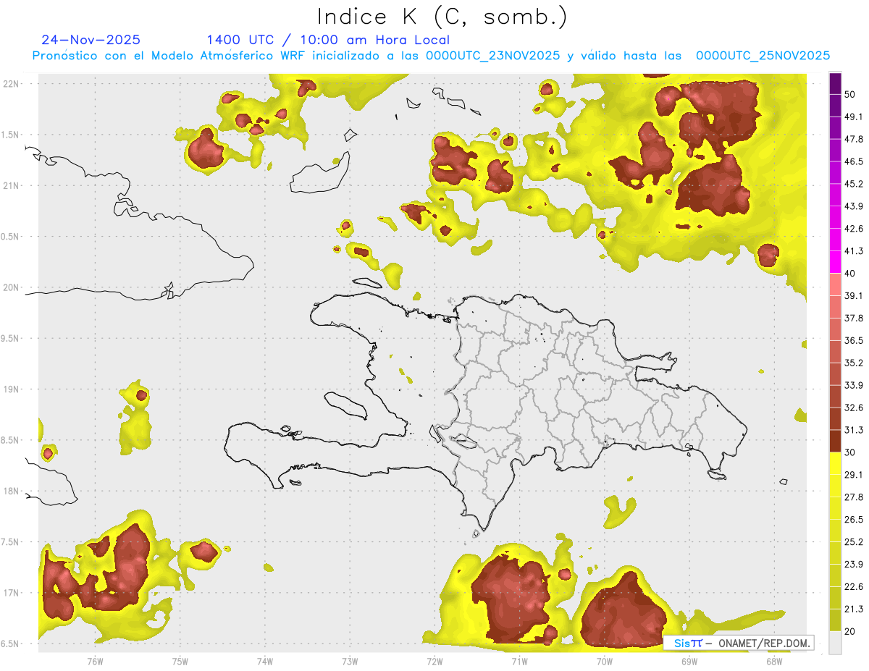
Task: Click the color scale value "40"
Action: click(x=850, y=274)
